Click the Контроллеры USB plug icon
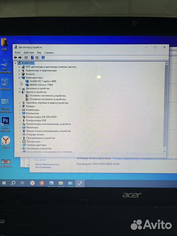The height and width of the screenshot is (236, 177). [24, 121]
